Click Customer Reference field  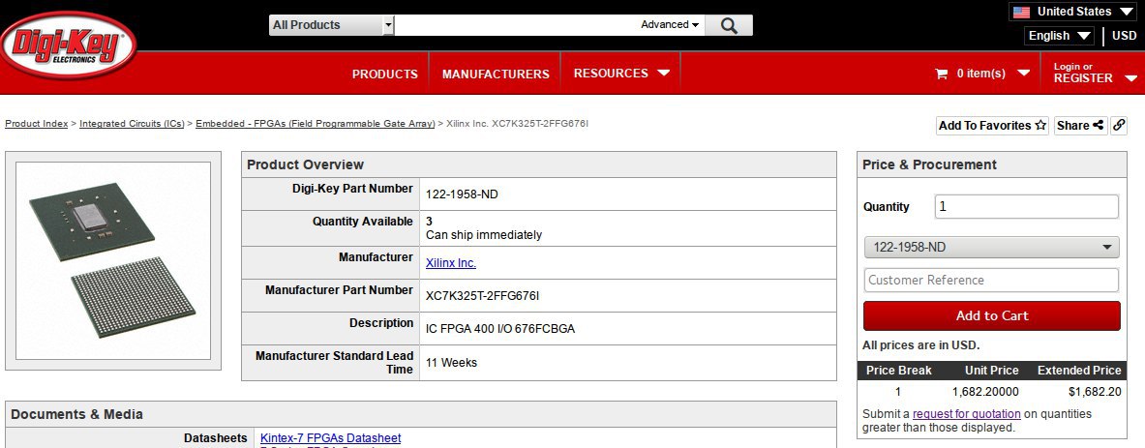991,281
